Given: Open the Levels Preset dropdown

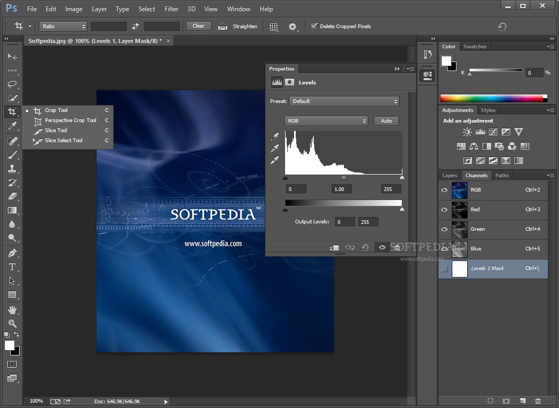Looking at the screenshot, I should (x=344, y=101).
